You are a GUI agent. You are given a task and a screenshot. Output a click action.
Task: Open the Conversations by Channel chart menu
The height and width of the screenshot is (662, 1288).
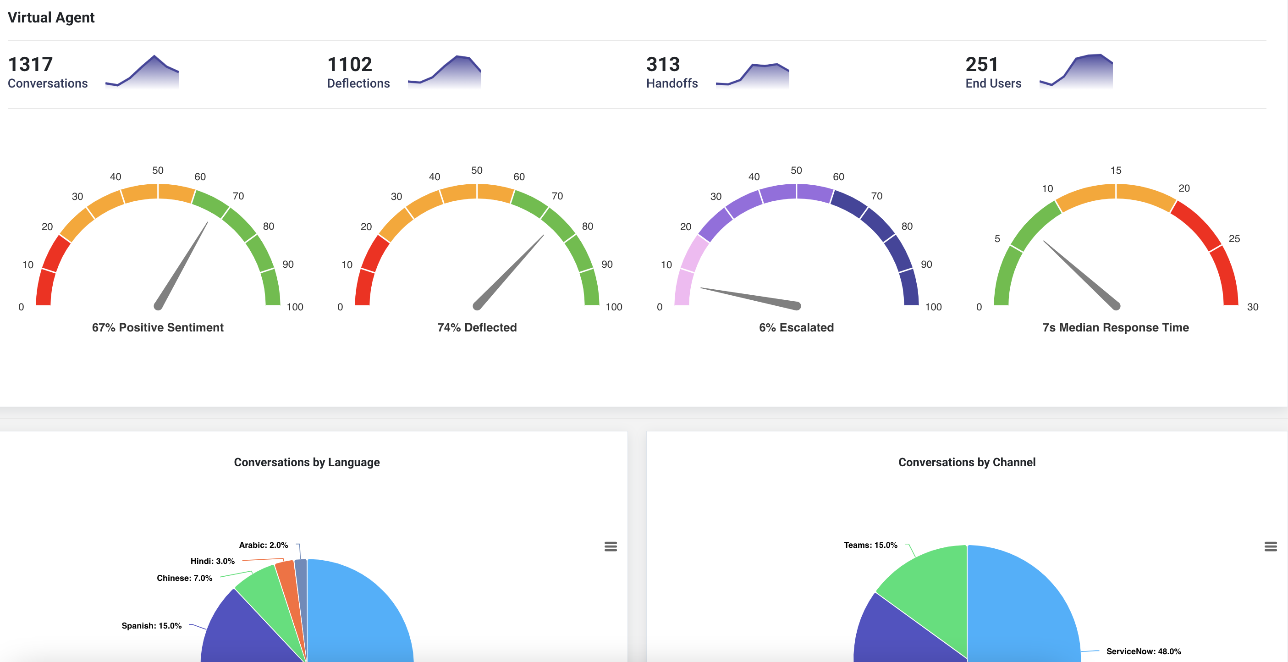(x=1271, y=546)
